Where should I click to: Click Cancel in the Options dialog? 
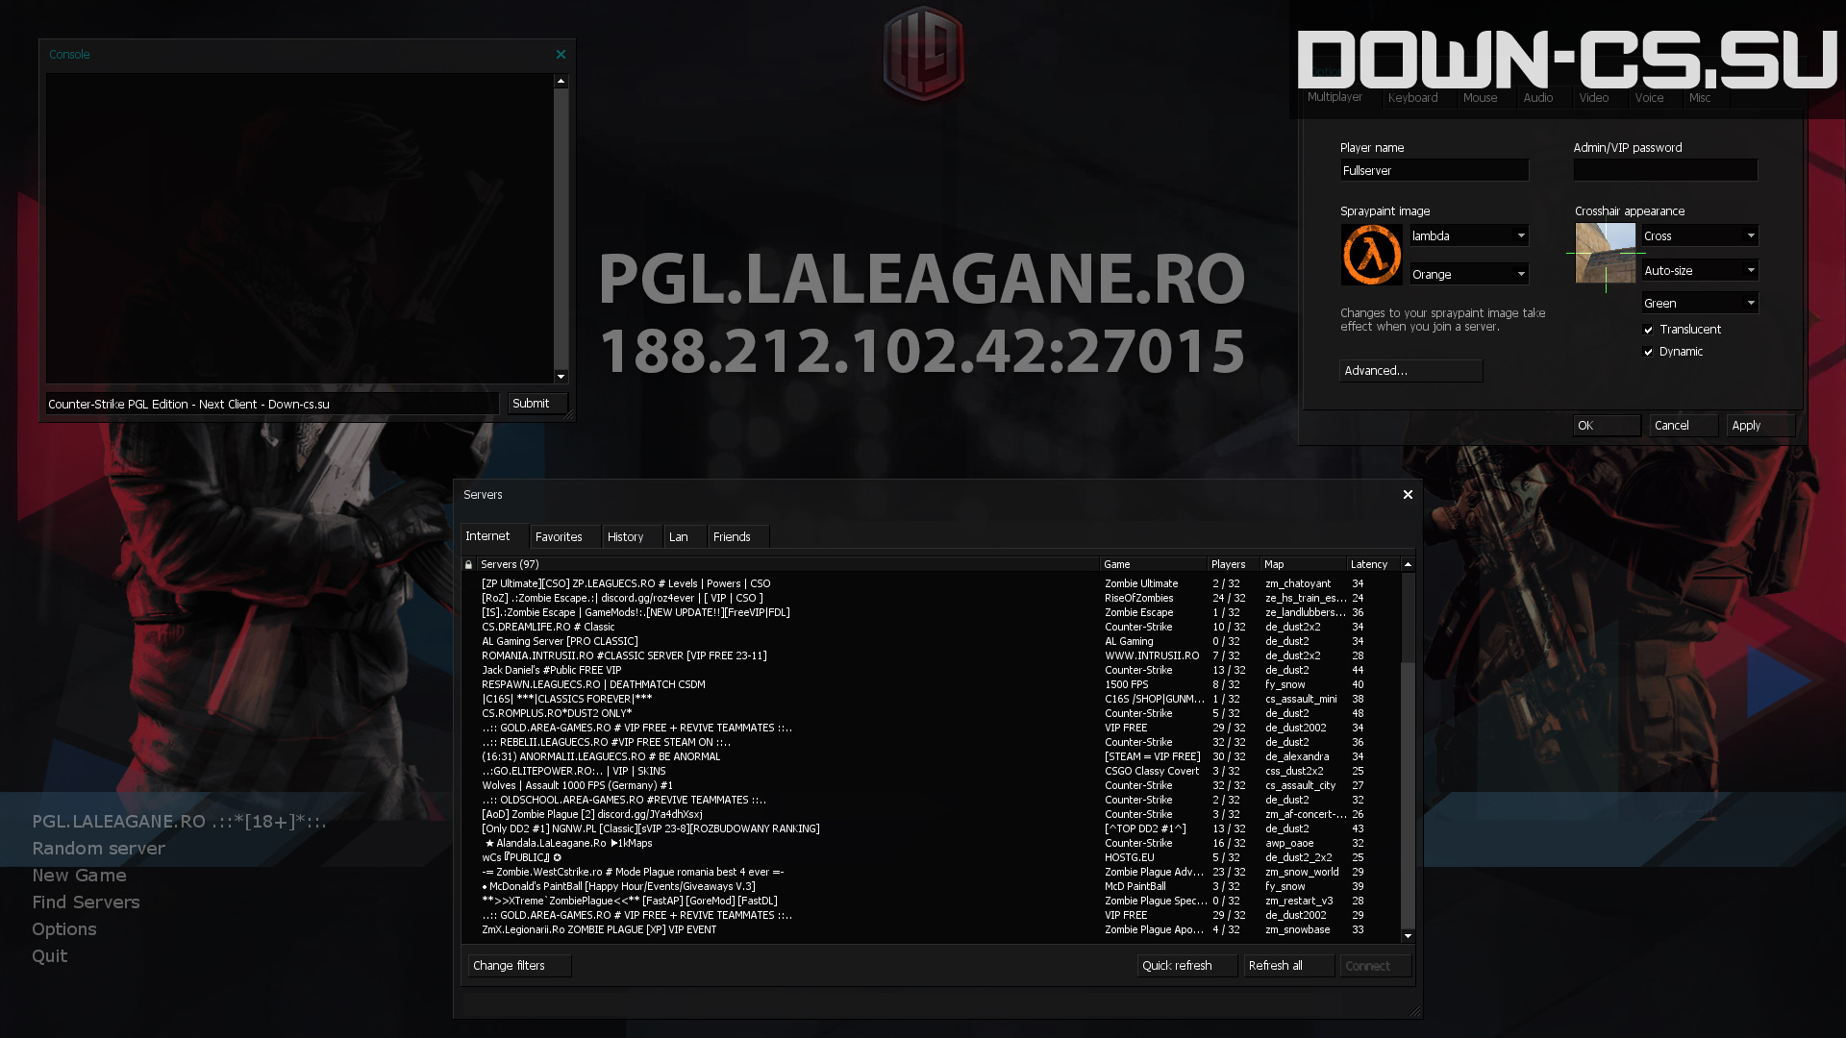coord(1684,426)
